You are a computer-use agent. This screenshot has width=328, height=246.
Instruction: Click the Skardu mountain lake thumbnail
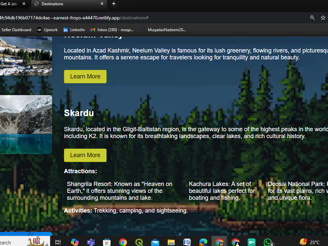[x=26, y=125]
